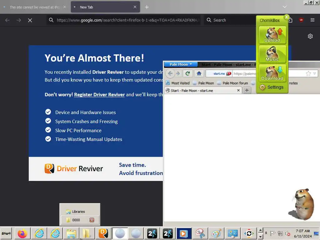Switch to 'This site cannot be viewed' tab
320x240 pixels.
[35, 7]
